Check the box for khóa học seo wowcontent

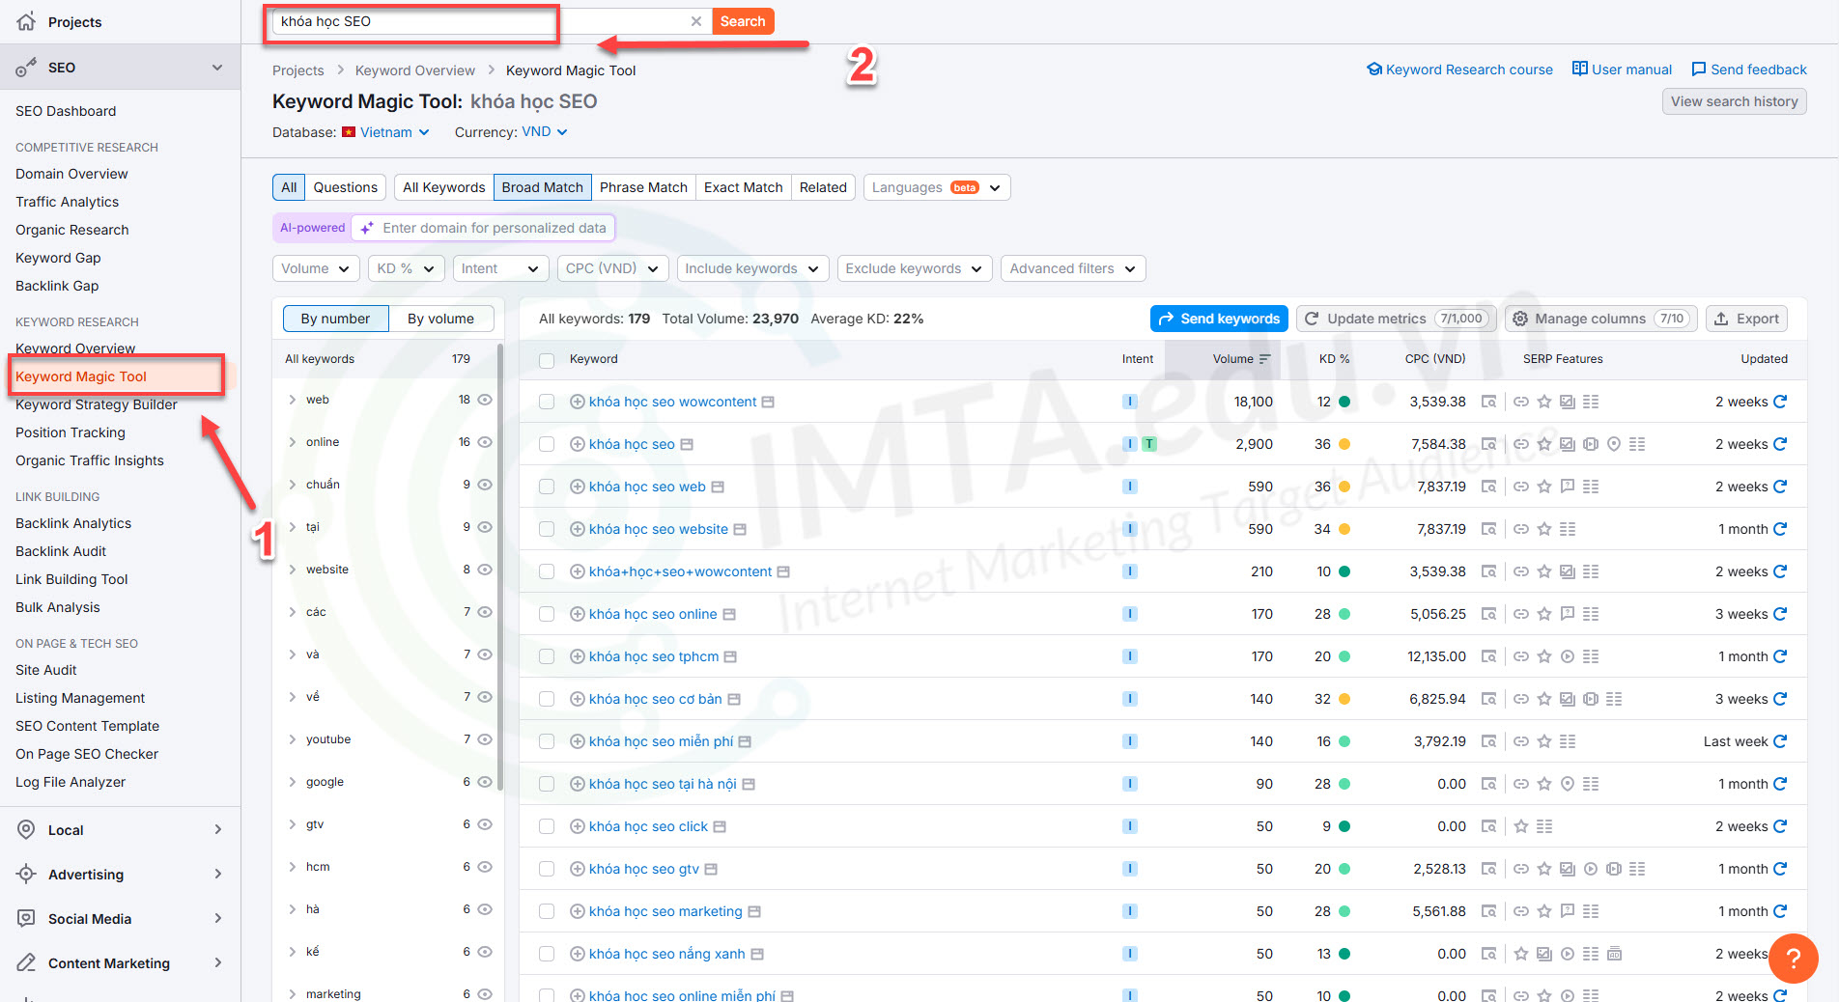(547, 402)
